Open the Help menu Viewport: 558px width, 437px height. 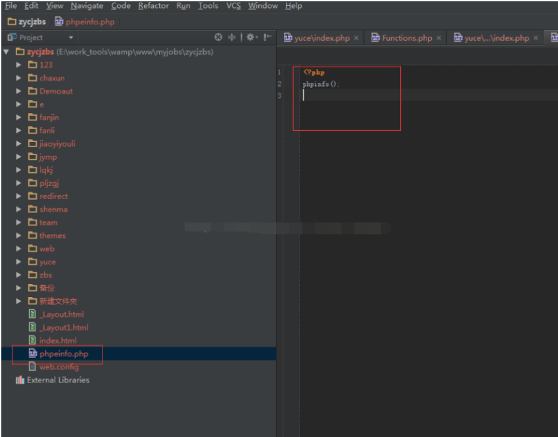coord(294,6)
